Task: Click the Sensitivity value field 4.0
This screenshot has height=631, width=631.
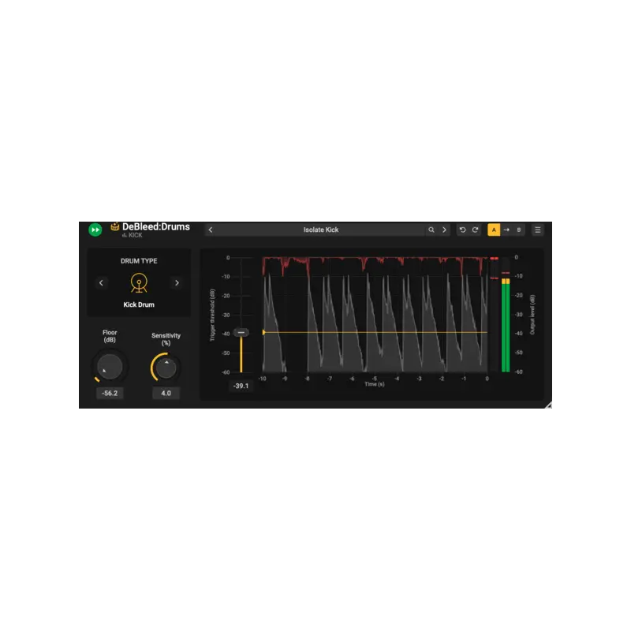Action: 166,393
